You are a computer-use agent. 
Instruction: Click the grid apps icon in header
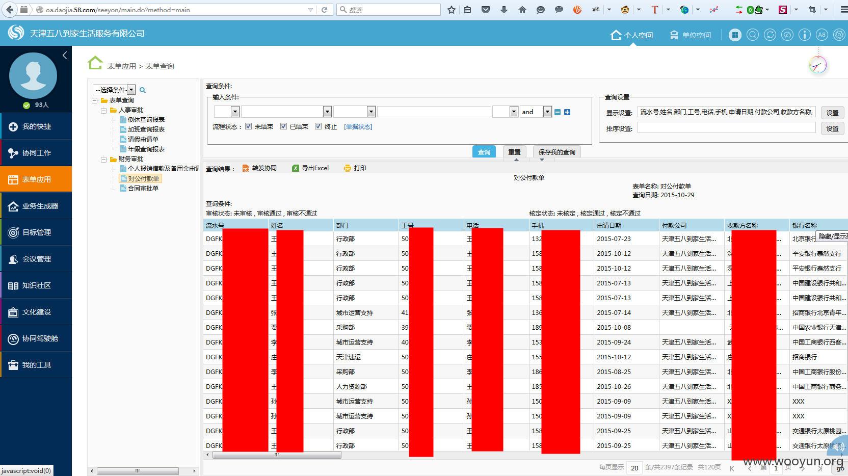coord(735,35)
